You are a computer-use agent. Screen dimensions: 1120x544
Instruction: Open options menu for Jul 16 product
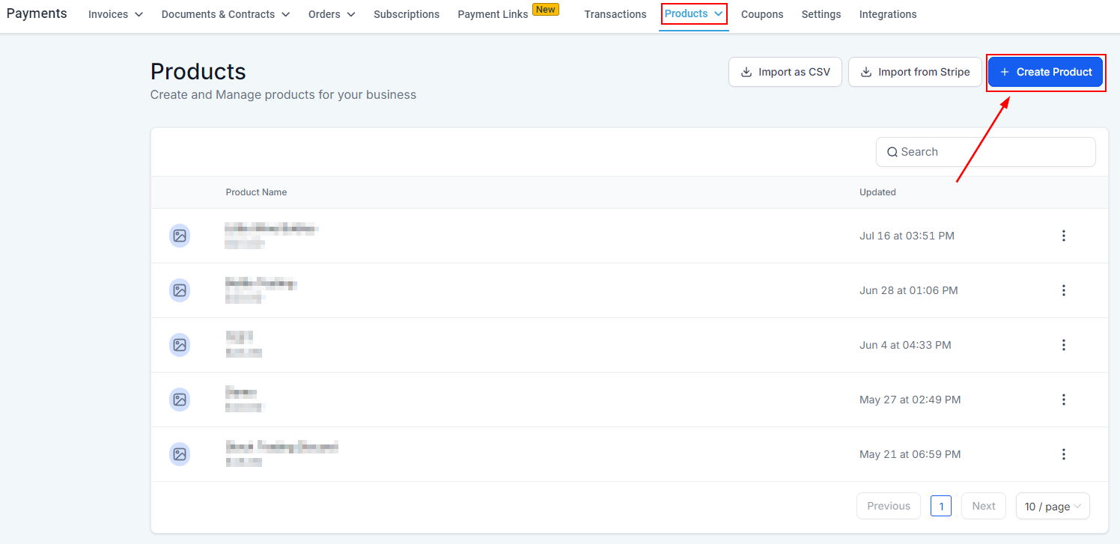click(x=1063, y=236)
